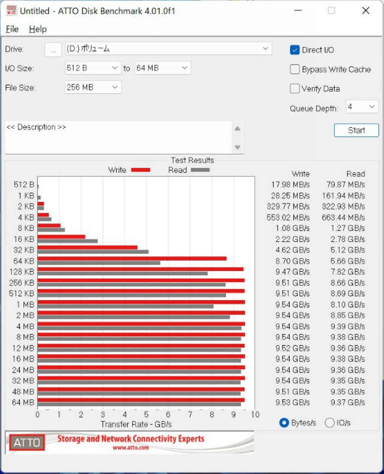Open the Queue Depth dropdown
Image resolution: width=384 pixels, height=474 pixels.
click(362, 106)
